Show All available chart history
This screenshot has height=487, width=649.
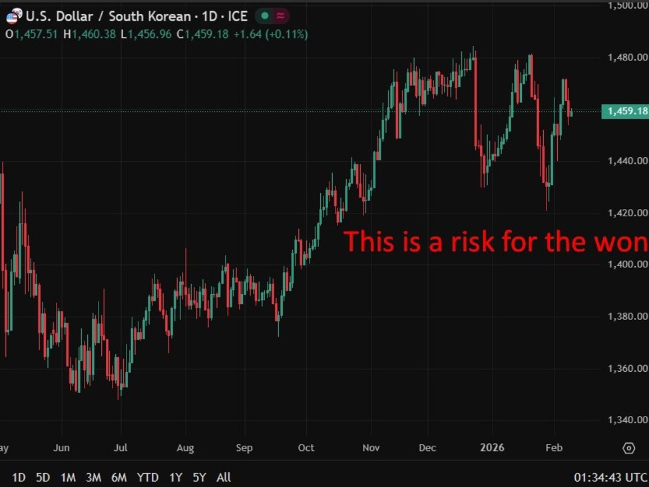coord(224,477)
